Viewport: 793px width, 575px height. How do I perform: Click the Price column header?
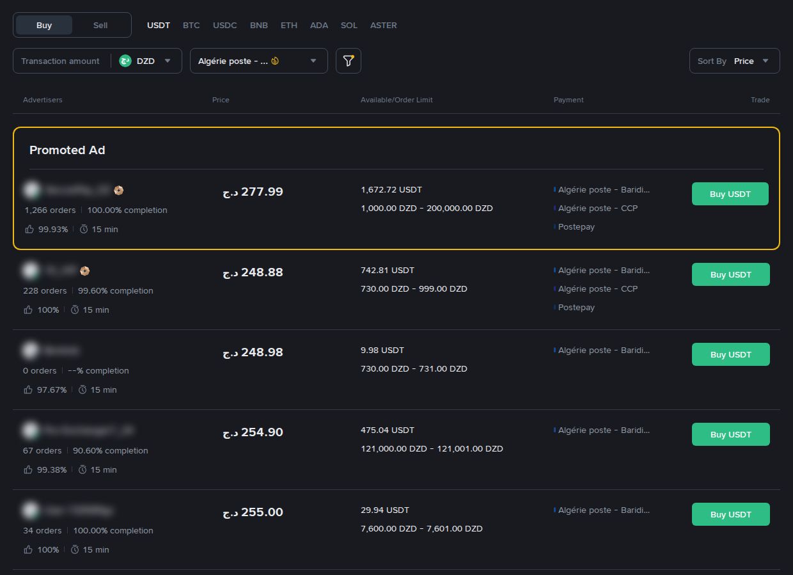point(221,100)
